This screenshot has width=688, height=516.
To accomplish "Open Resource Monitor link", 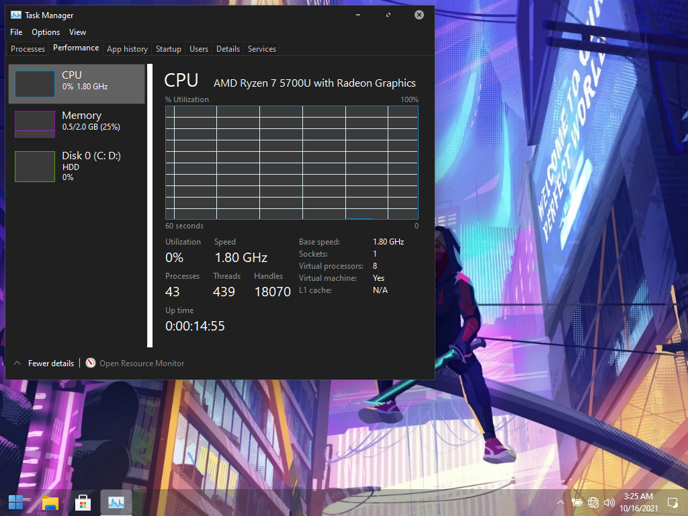I will coord(142,363).
